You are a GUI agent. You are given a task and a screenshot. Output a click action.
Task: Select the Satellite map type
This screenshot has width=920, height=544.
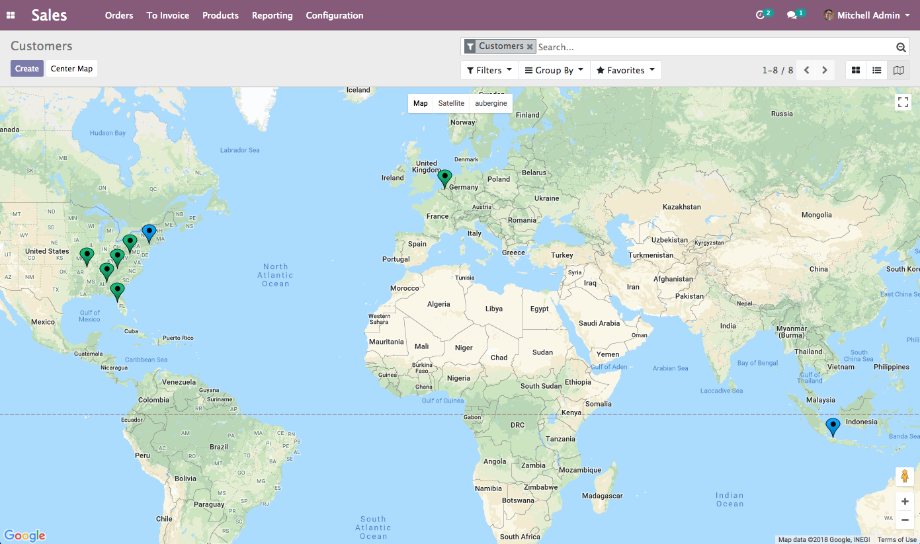(451, 103)
